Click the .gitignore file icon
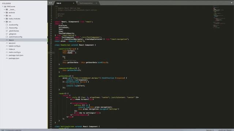The height and width of the screenshot is (131, 234). (7, 34)
